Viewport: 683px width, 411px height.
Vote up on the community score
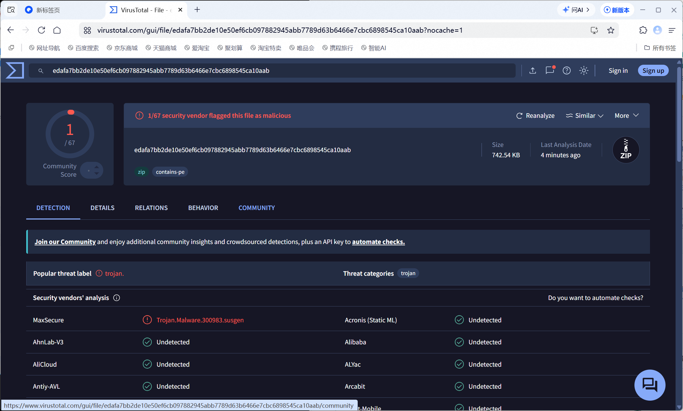point(96,167)
